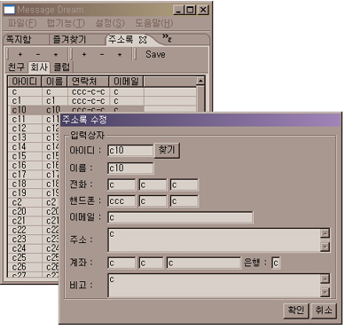Screen dimensions: 346x330
Task: Click the 비고 text area scroll-down arrow
Action: point(325,292)
